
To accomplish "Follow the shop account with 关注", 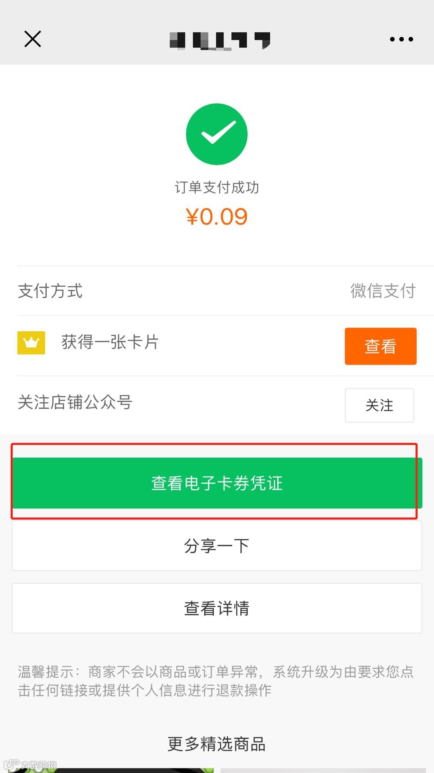I will (x=379, y=405).
